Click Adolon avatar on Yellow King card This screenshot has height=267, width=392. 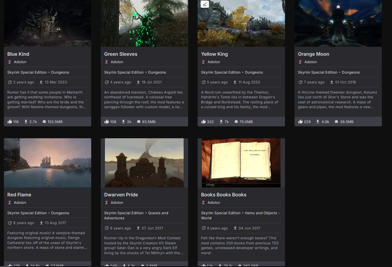[203, 62]
